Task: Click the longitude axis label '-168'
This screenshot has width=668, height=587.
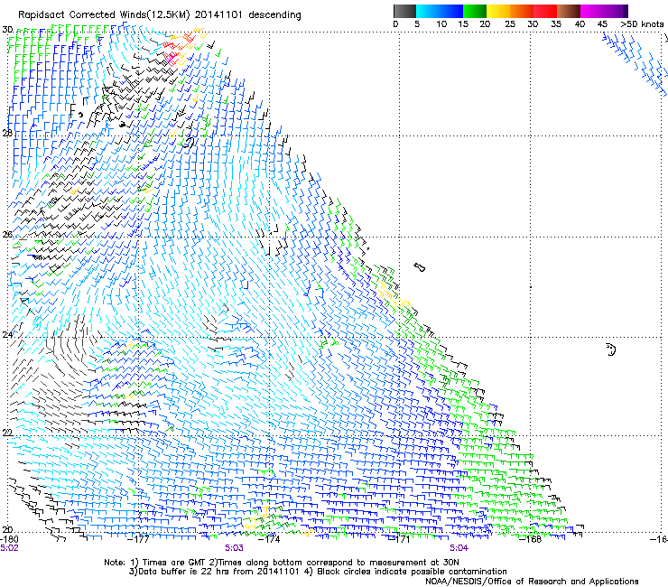Action: 531,539
